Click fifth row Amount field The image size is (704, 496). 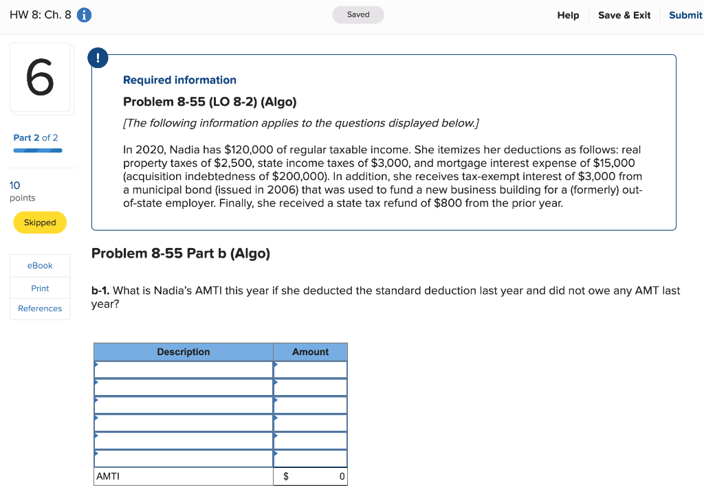pos(310,441)
